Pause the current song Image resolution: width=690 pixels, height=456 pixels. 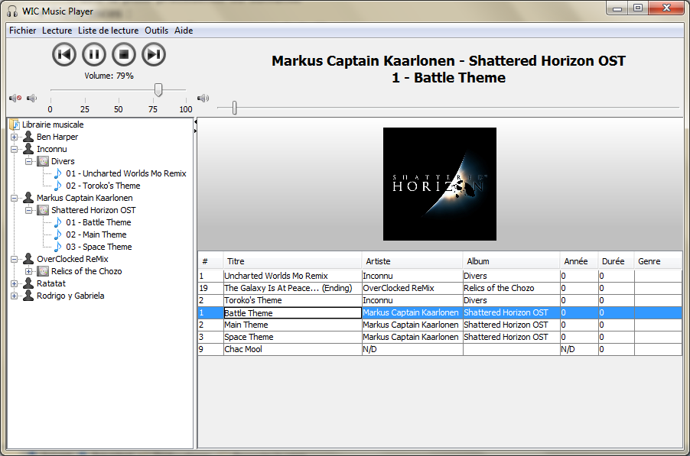[x=94, y=54]
